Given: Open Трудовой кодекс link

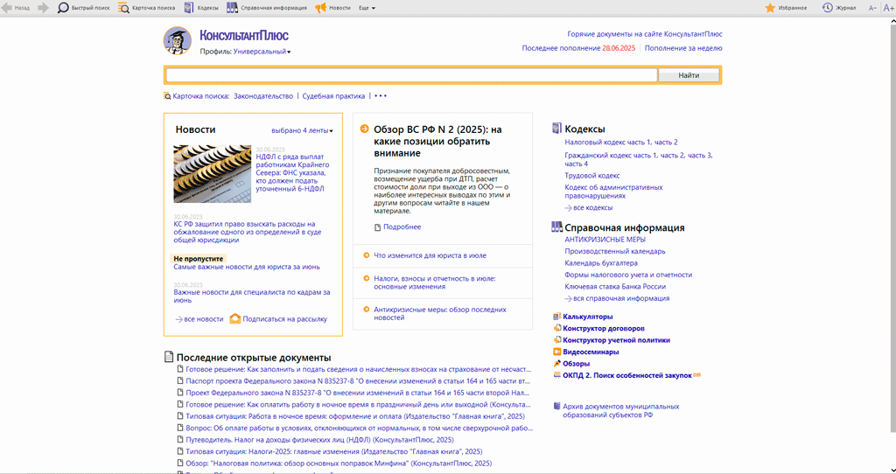Looking at the screenshot, I should [x=592, y=175].
